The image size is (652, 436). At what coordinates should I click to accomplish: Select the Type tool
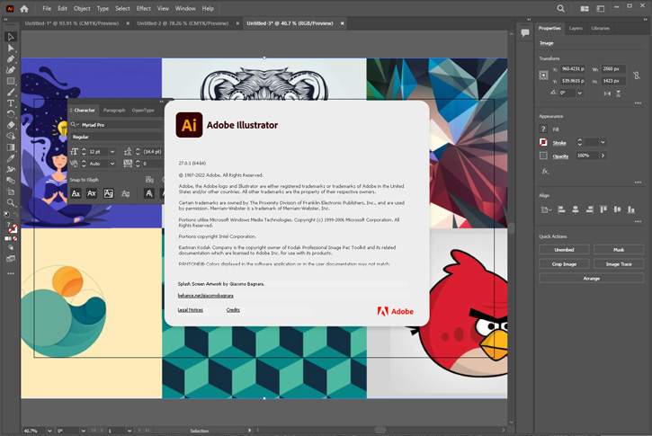click(x=11, y=103)
